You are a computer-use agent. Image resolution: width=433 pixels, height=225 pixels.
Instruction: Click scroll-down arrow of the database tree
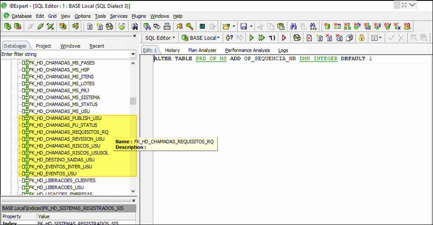tap(133, 191)
